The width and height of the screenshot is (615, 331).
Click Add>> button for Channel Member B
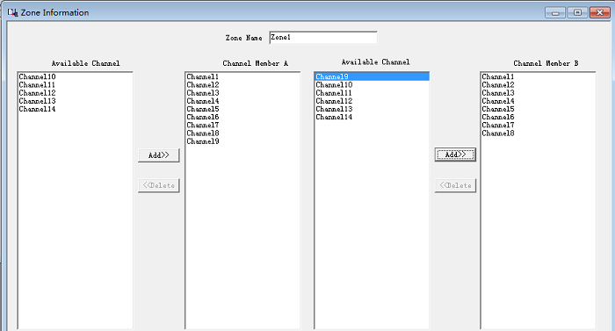coord(455,155)
